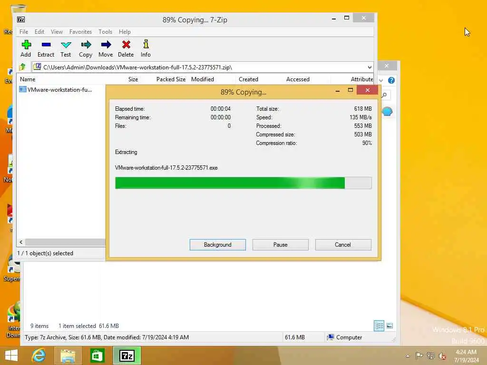This screenshot has width=487, height=365.
Task: Click the Test toolbar icon
Action: [66, 45]
